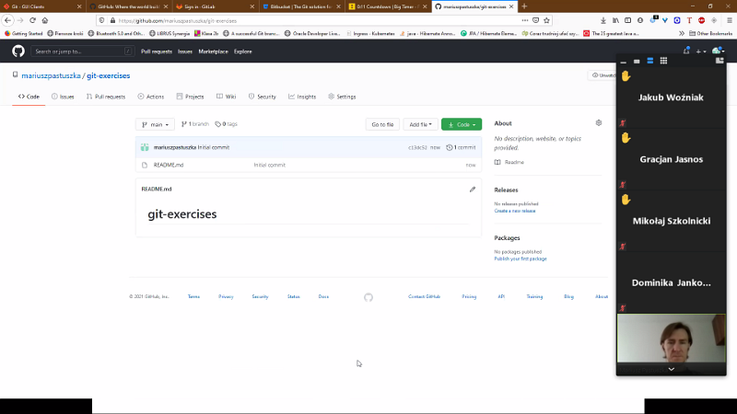Viewport: 737px width, 414px height.
Task: Open the main branch dropdown
Action: click(x=155, y=124)
